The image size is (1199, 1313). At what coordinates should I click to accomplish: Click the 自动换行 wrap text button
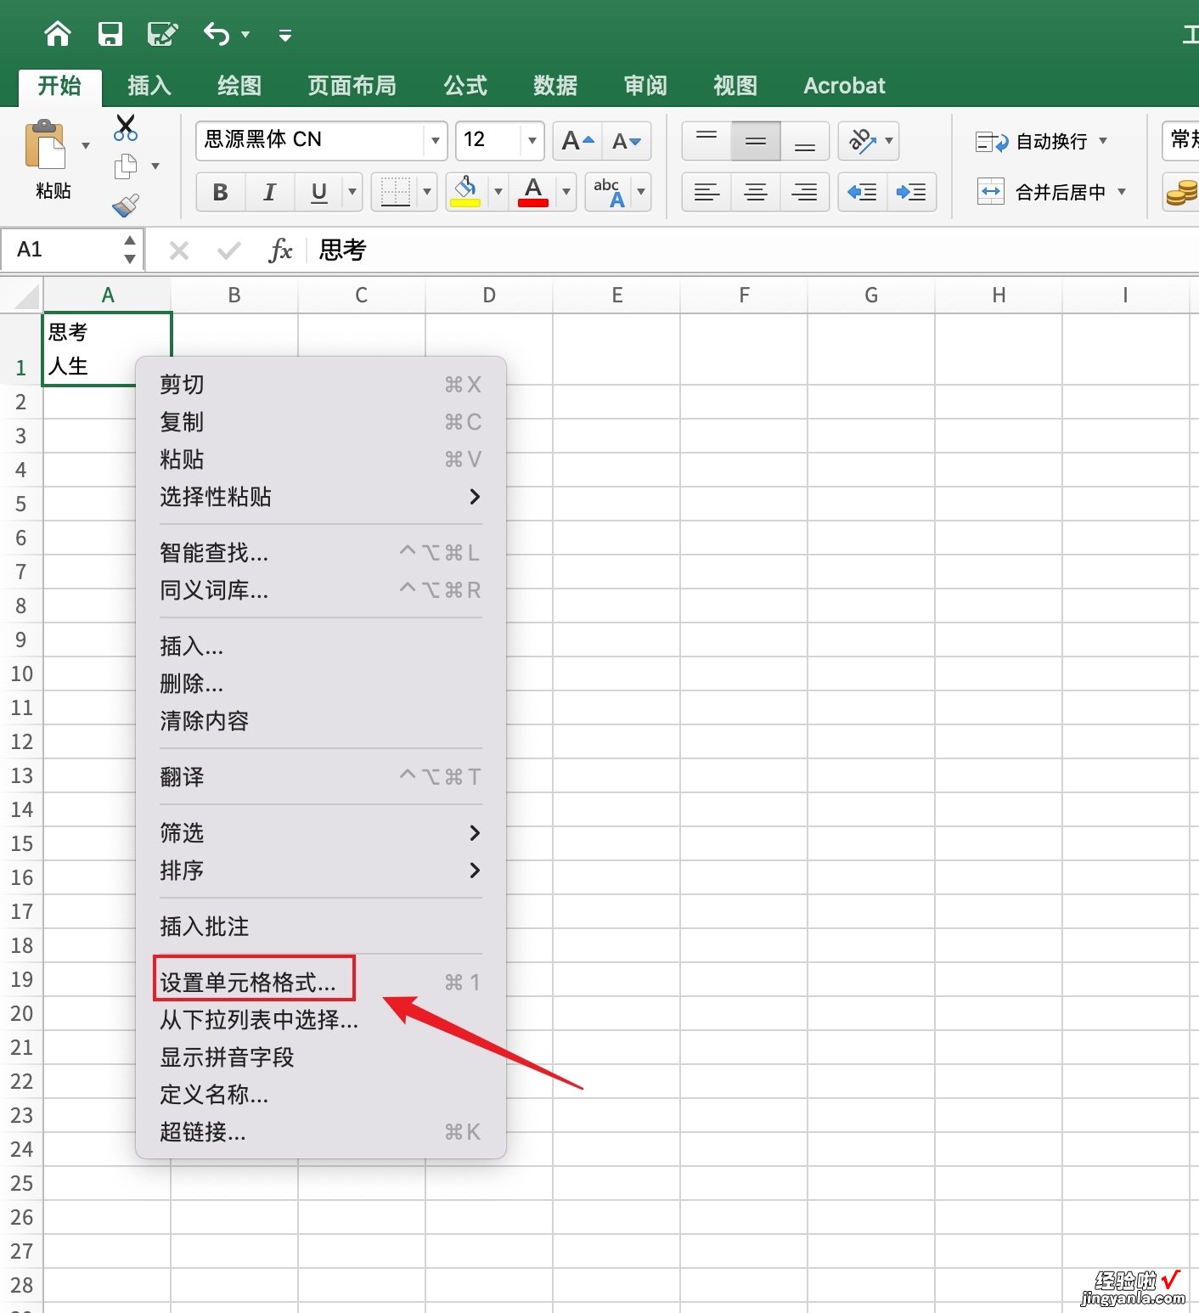point(1033,141)
